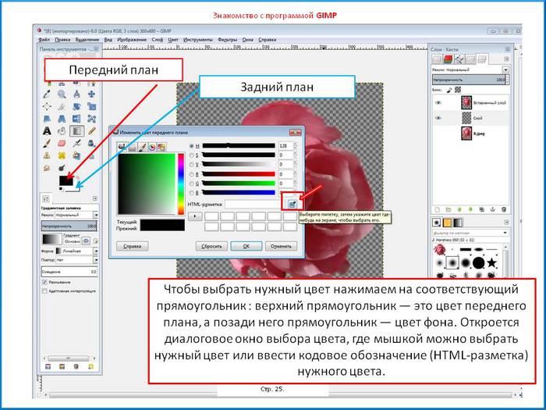Screen dimensions: 546x410
Task: Switch to Patterns tab in brushes dock
Action: click(447, 223)
